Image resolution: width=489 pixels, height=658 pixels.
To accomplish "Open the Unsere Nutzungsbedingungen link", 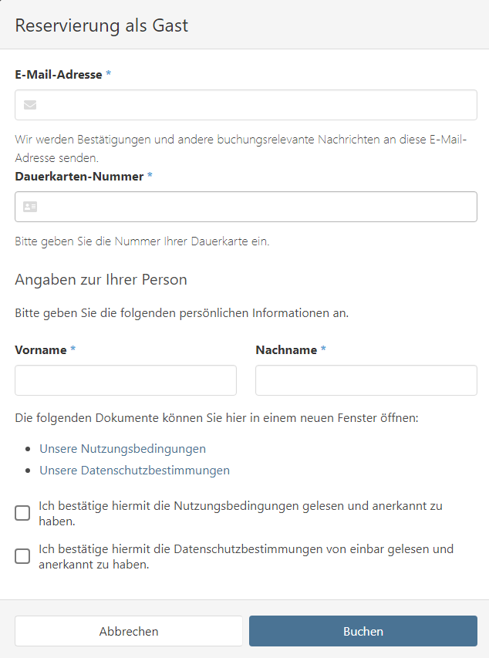I will pos(120,447).
